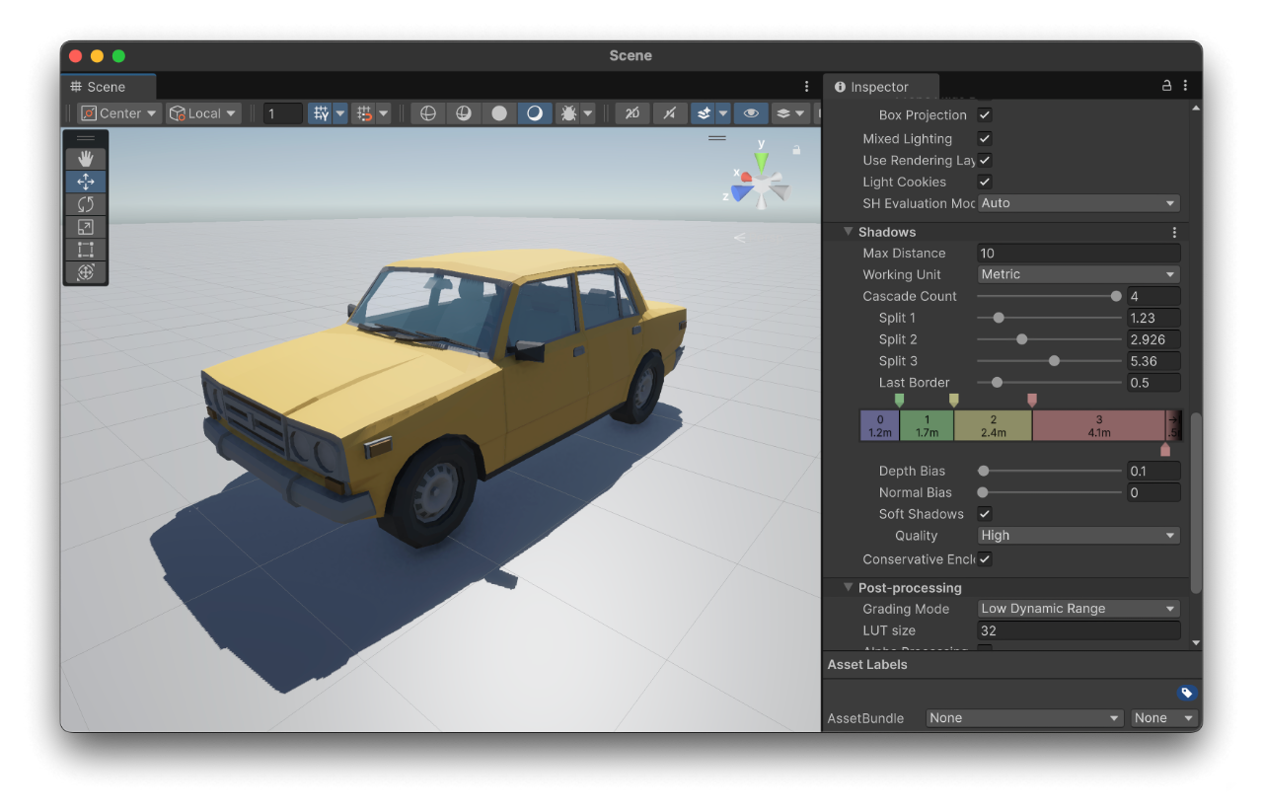Screen dimensions: 1263x812
Task: Click the Last Border slider handle
Action: [x=997, y=383]
